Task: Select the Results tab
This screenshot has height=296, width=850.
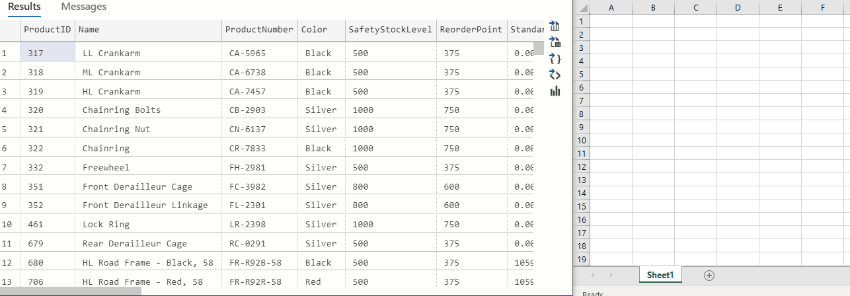Action: (24, 7)
